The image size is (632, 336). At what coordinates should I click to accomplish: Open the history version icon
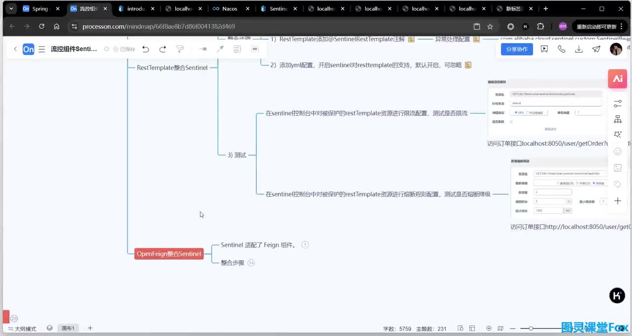point(460,329)
